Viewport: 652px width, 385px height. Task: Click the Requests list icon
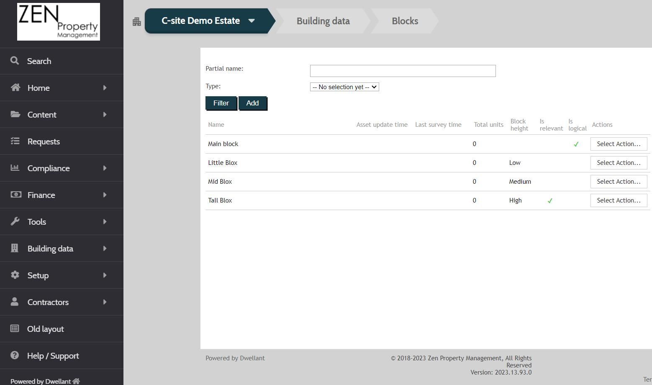click(15, 141)
